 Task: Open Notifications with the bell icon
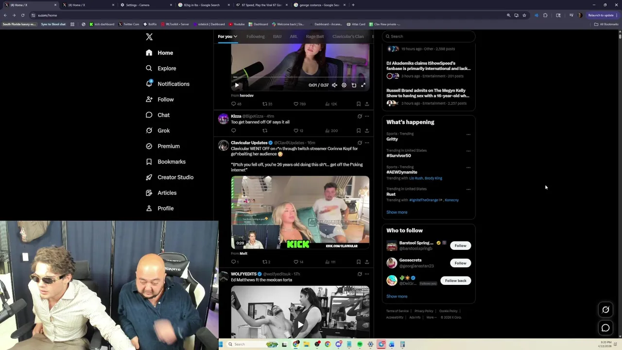(x=168, y=84)
